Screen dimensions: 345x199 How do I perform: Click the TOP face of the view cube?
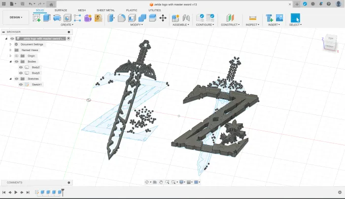331,38
